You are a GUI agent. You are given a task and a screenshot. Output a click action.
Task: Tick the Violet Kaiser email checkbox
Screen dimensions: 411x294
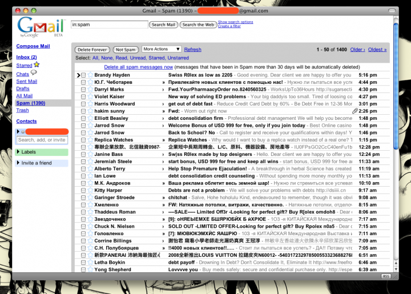tap(83, 96)
